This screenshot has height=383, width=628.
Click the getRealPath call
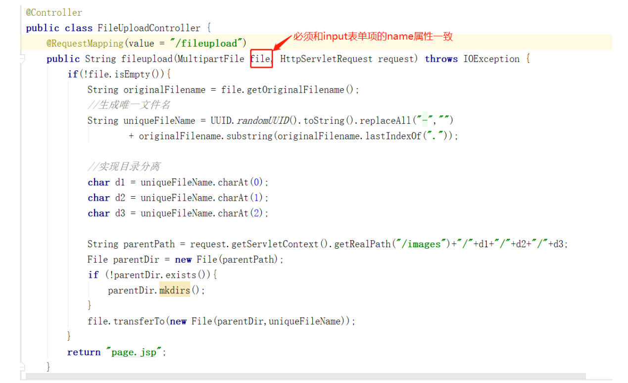pyautogui.click(x=362, y=244)
